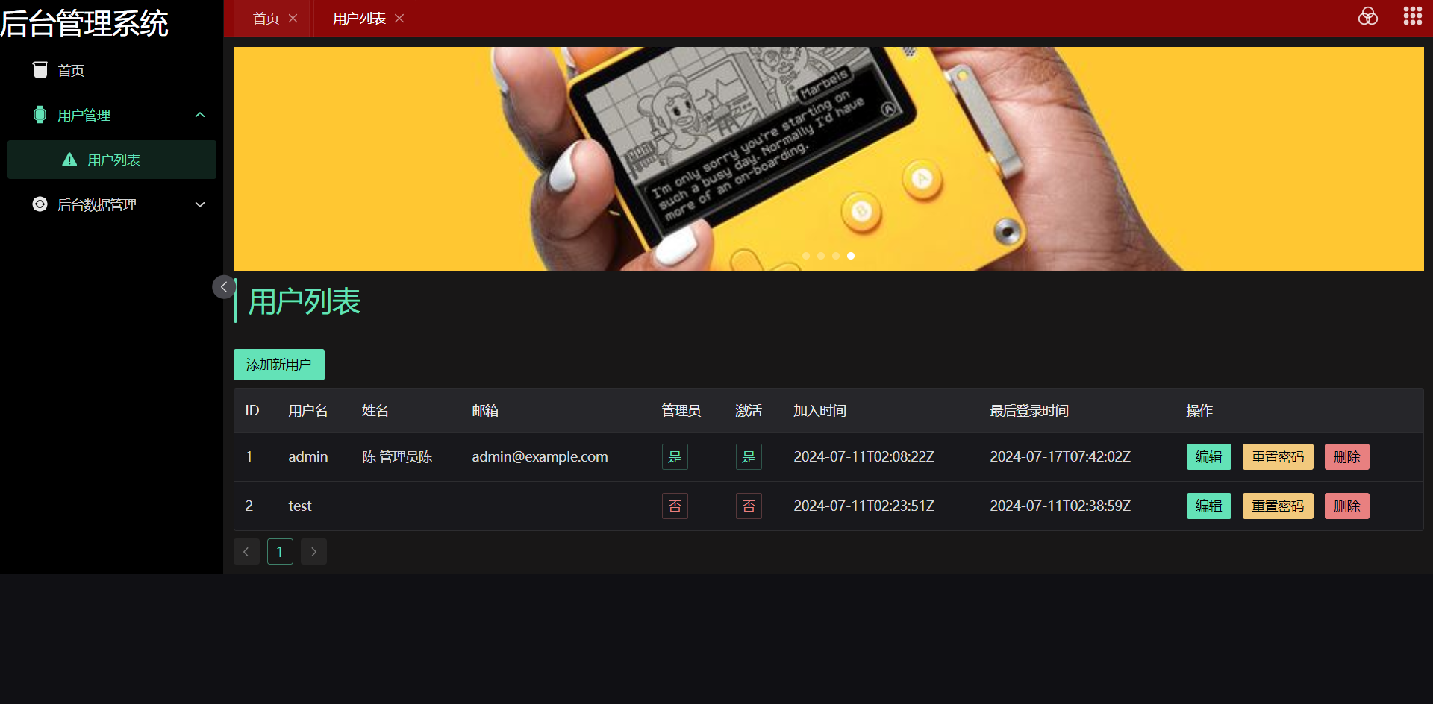Click the 首页 sidebar icon

(x=40, y=70)
